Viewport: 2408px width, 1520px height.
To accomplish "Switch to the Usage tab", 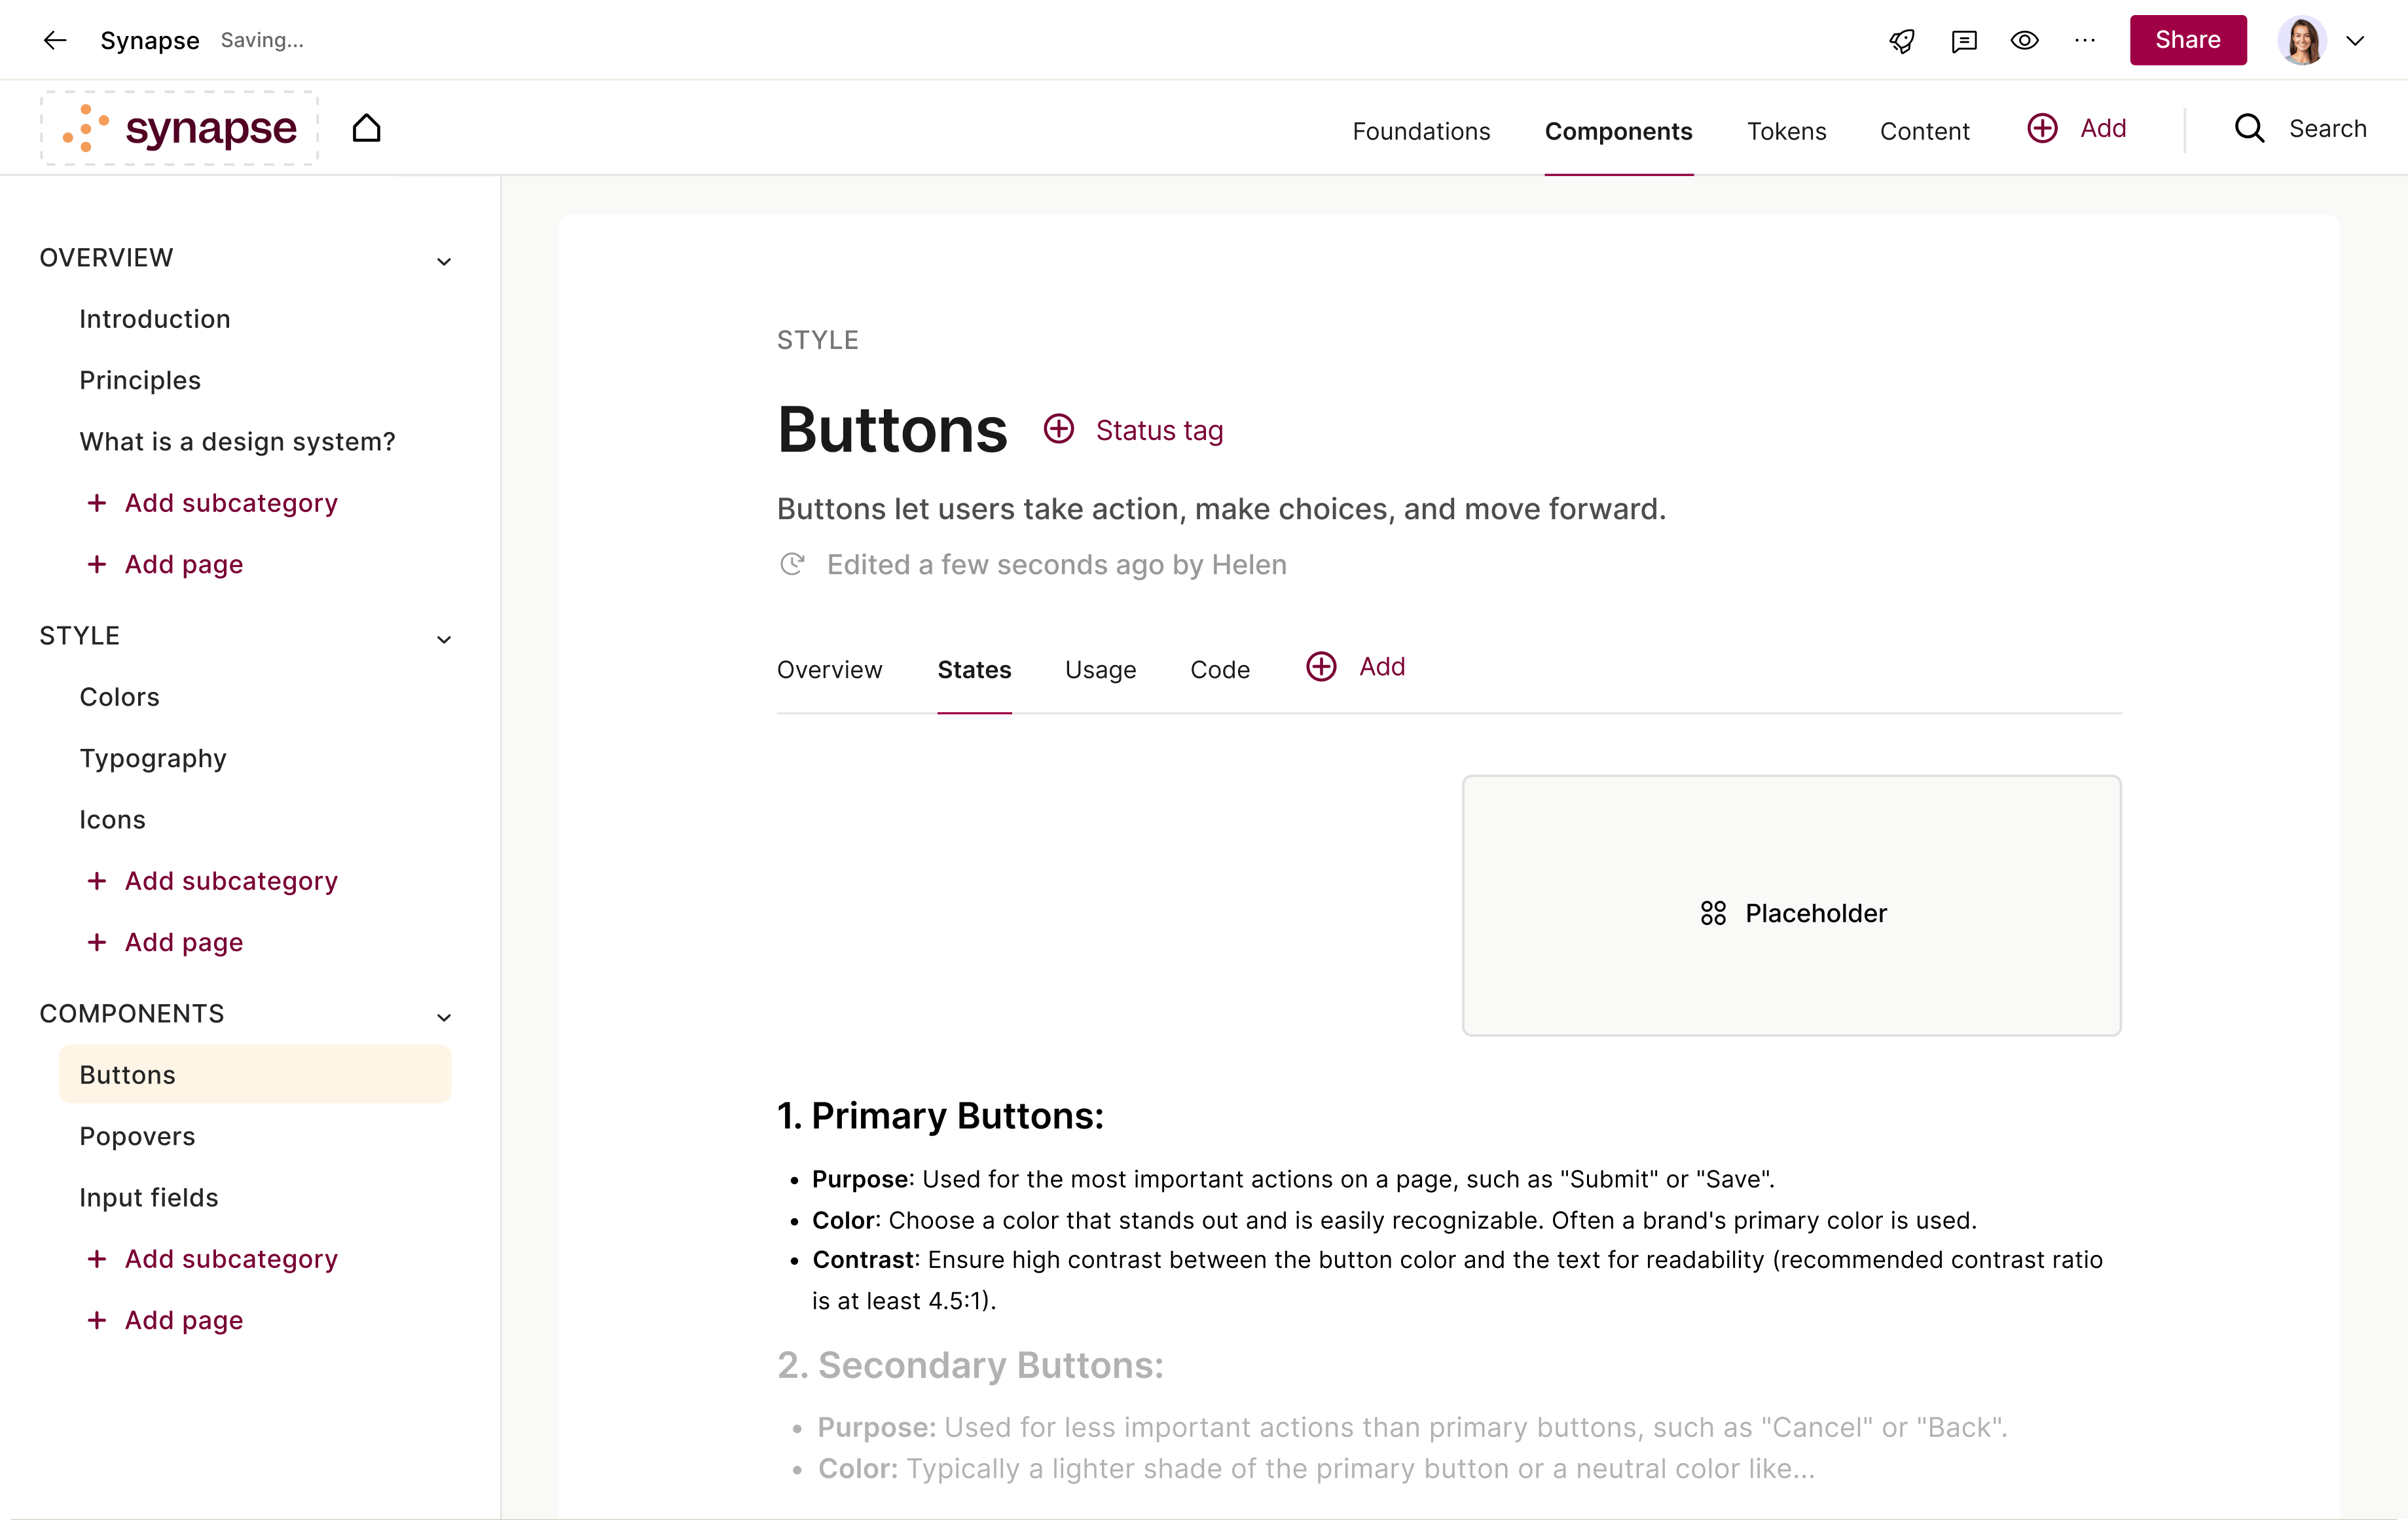I will point(1100,669).
